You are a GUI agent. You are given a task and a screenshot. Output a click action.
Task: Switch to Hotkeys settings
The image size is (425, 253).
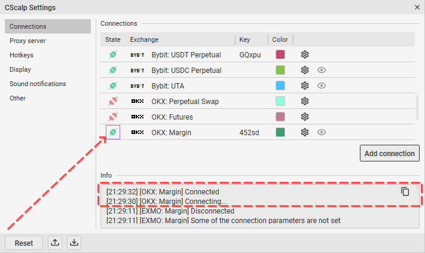[22, 55]
